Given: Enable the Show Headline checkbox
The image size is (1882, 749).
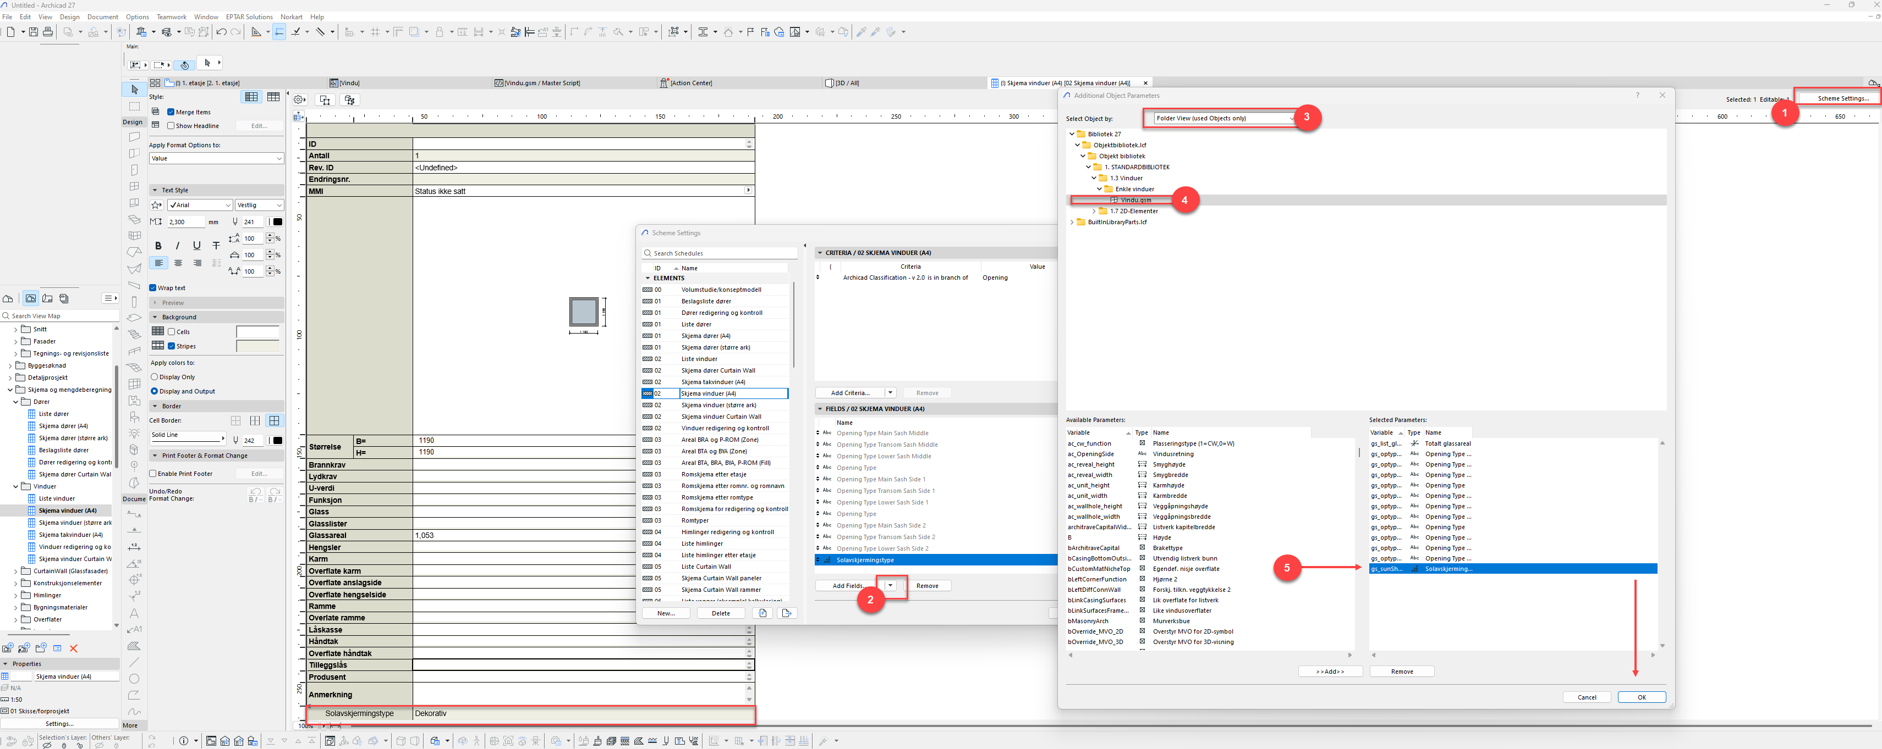Looking at the screenshot, I should coord(171,125).
